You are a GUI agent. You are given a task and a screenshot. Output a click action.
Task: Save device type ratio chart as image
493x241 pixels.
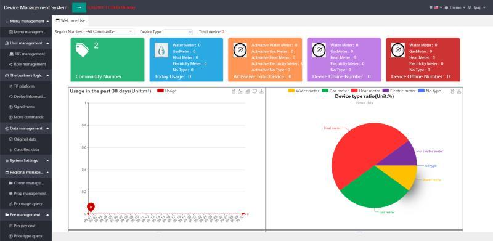pyautogui.click(x=459, y=91)
